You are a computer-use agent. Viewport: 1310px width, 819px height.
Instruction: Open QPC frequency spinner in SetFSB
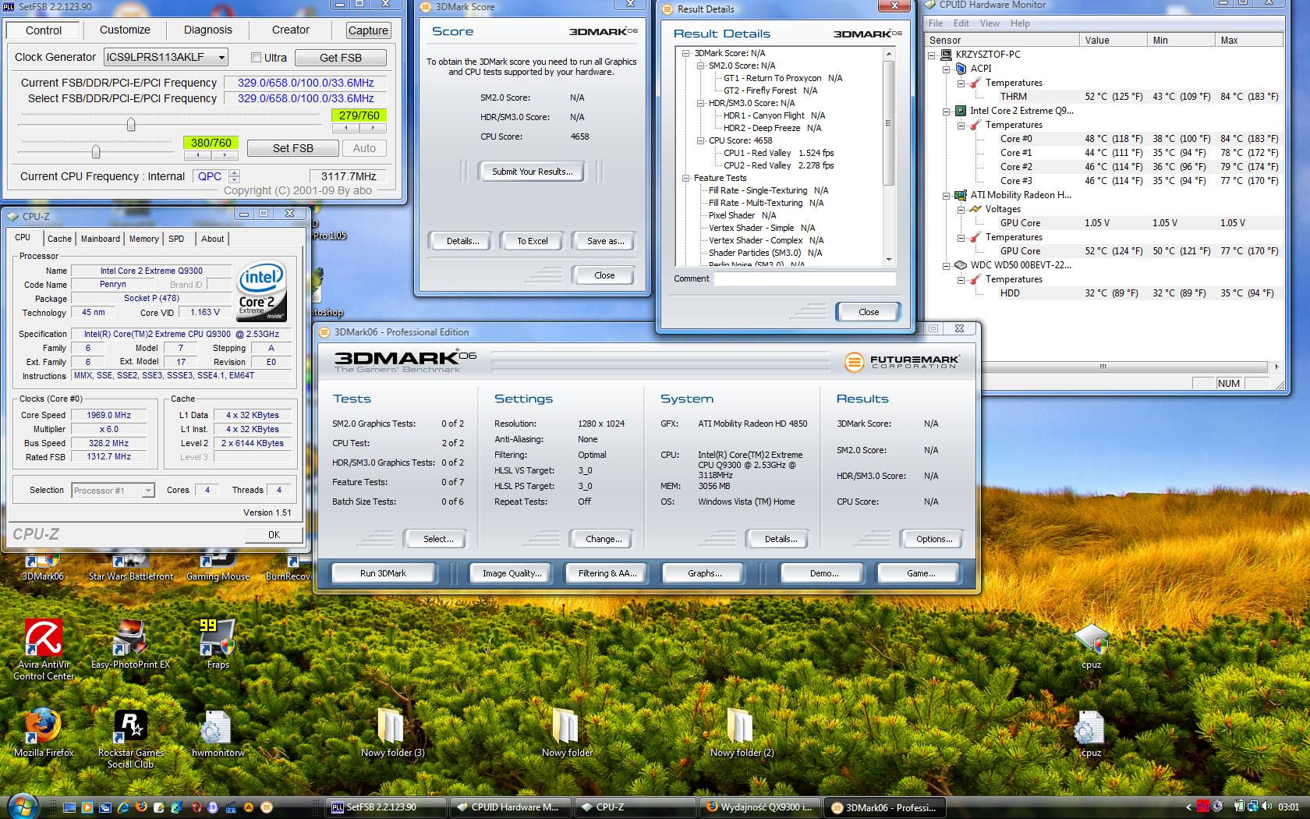click(234, 176)
